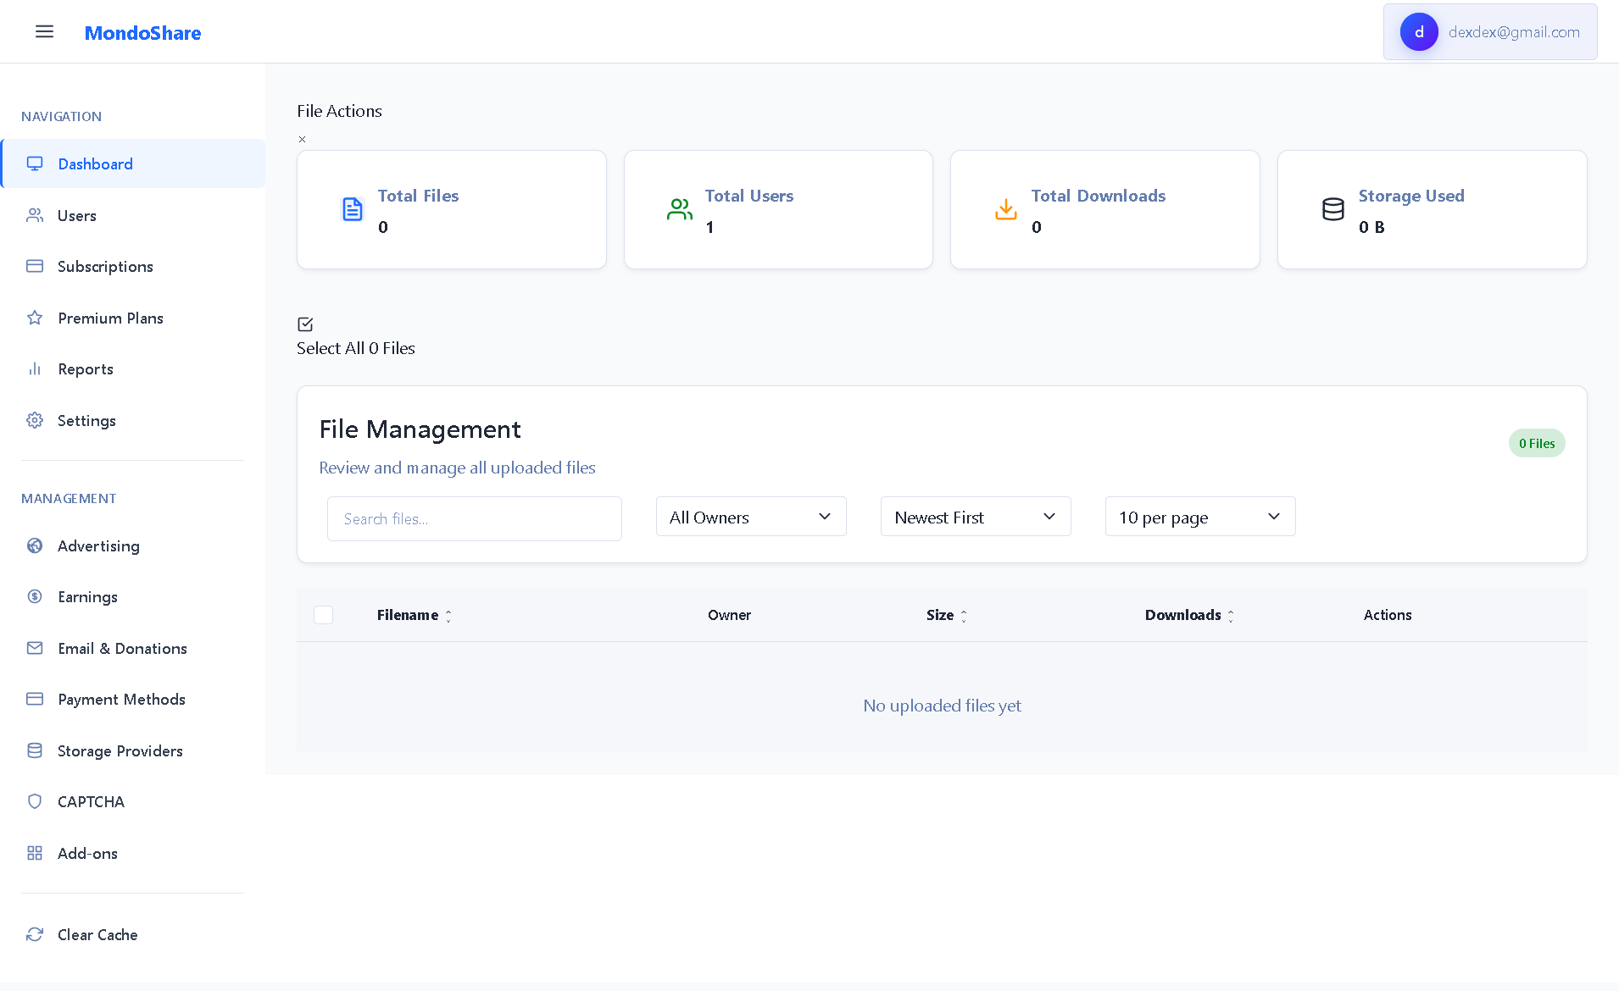Open Add-ons page
The image size is (1619, 991).
click(x=133, y=853)
